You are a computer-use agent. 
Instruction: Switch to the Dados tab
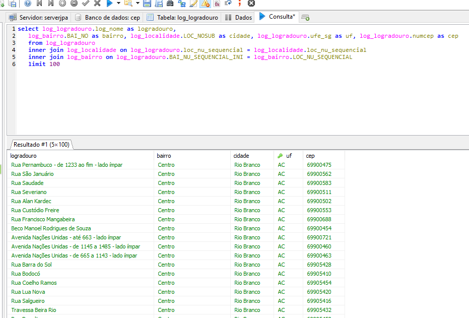click(x=238, y=18)
